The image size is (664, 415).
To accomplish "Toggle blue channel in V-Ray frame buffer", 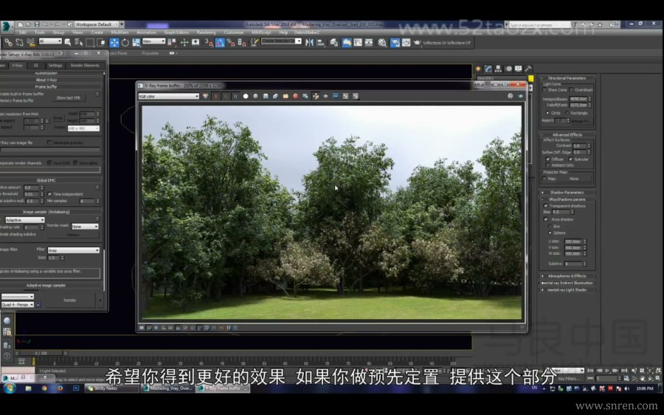I will [235, 96].
